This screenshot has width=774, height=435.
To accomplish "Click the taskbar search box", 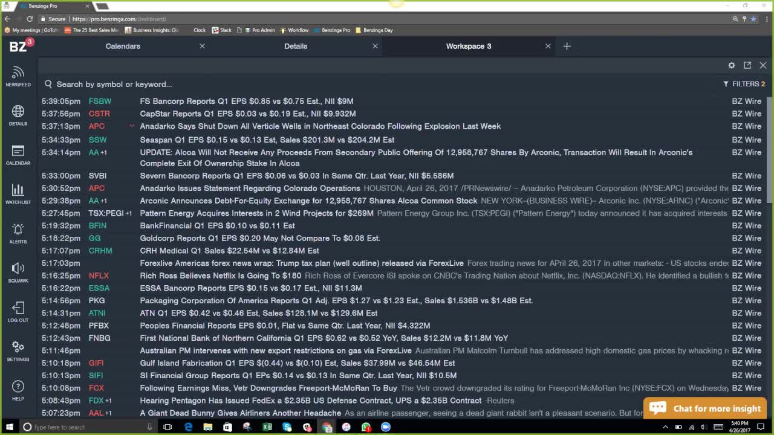I will pos(89,427).
